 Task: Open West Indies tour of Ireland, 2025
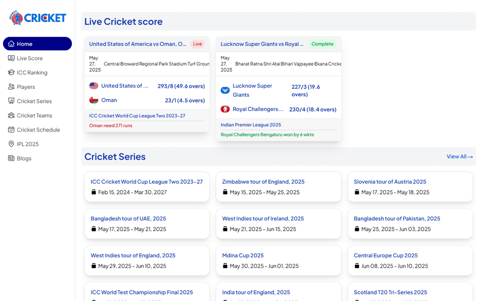click(x=263, y=219)
